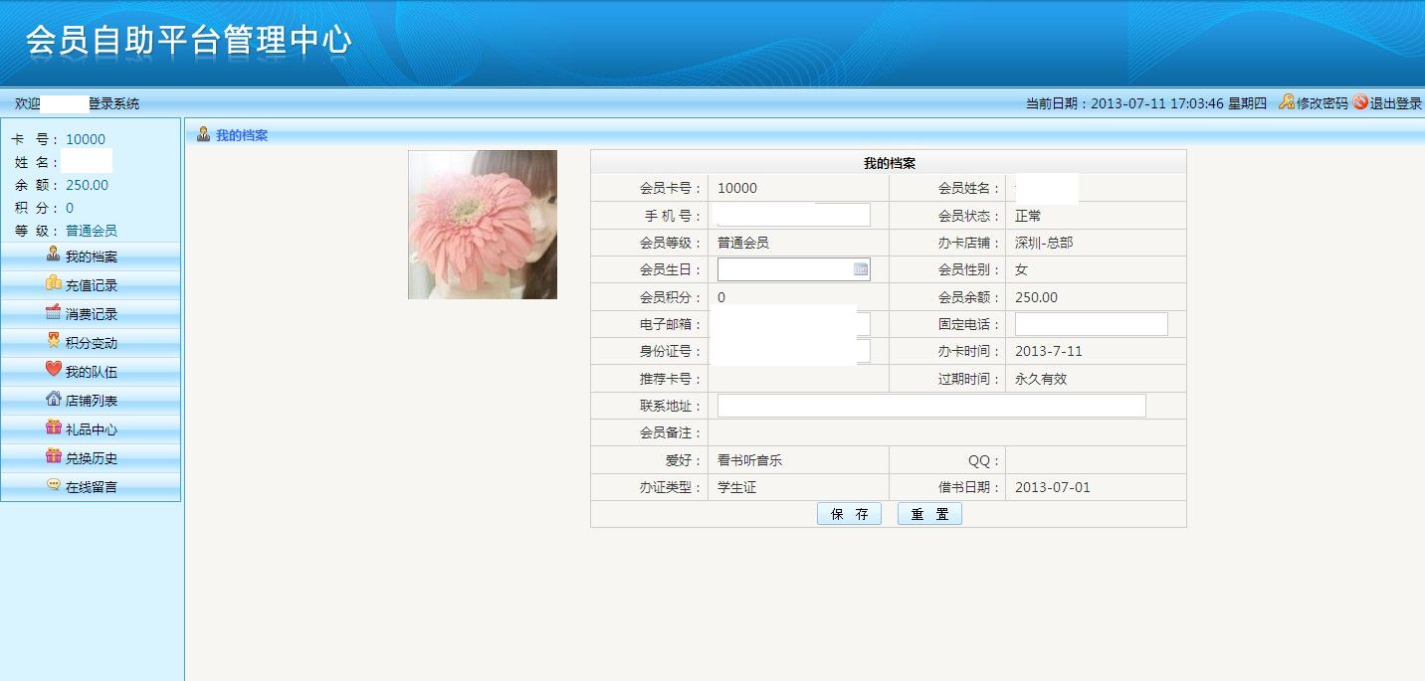Click the coins icon for 充值记录

coord(54,284)
